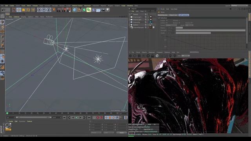
Task: Open viewport Cameras menu
Action: coord(16,16)
